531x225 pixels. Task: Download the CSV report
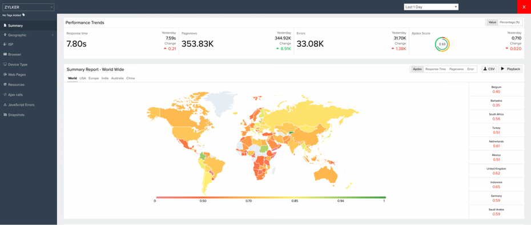click(x=489, y=69)
